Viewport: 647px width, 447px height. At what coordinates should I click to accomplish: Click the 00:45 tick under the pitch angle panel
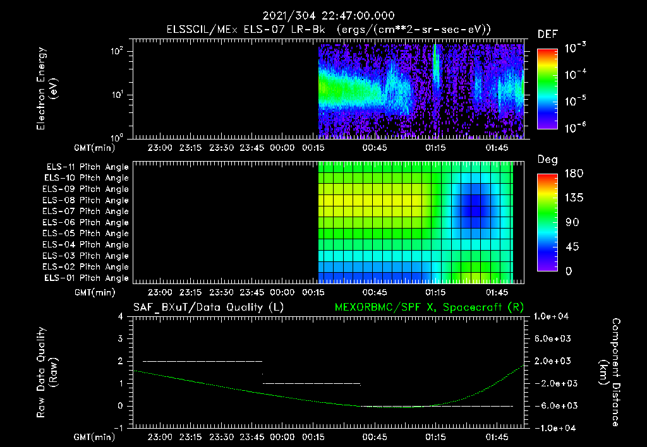pyautogui.click(x=375, y=292)
